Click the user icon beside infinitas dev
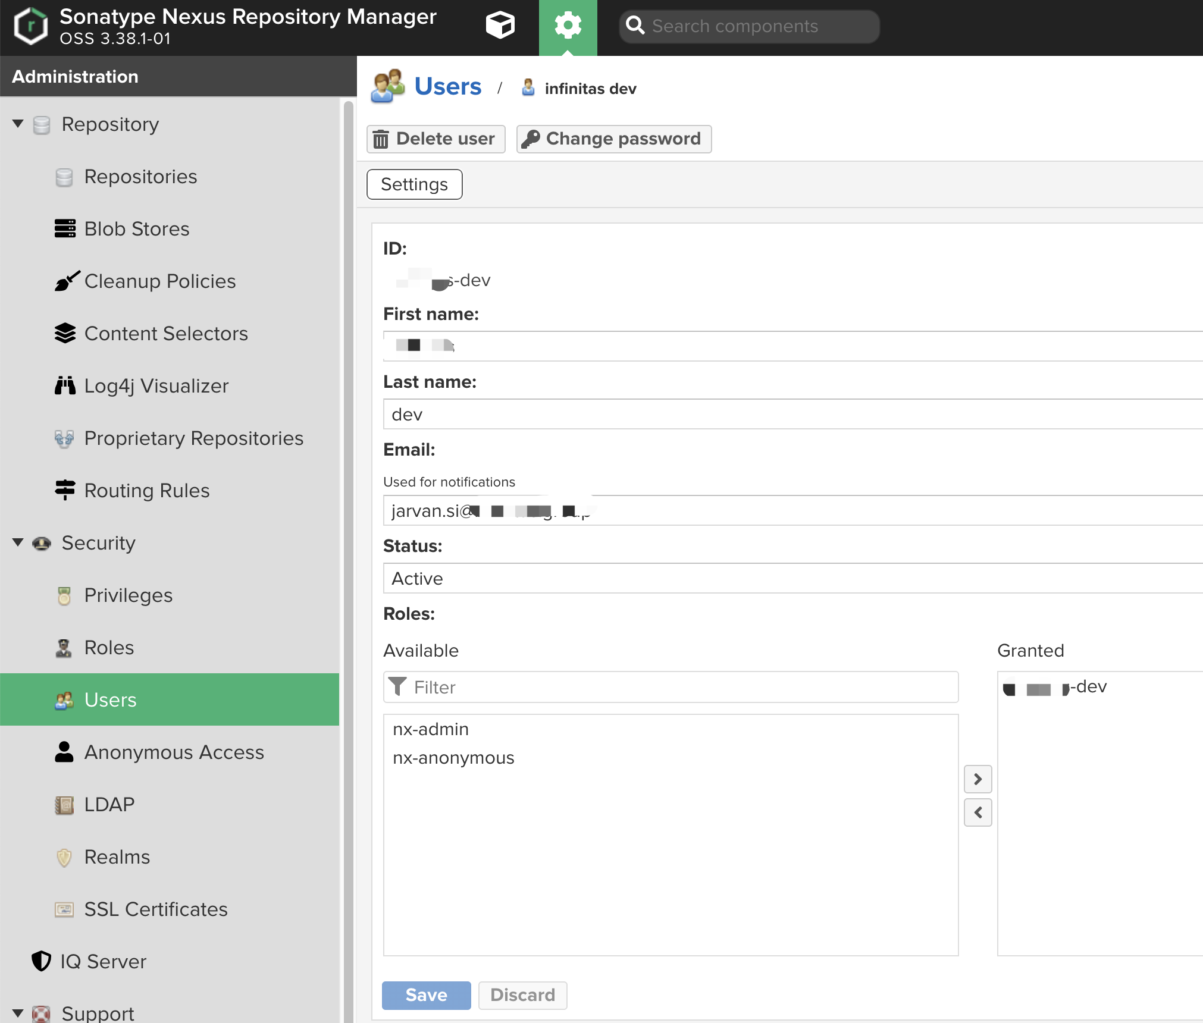1203x1023 pixels. pyautogui.click(x=528, y=87)
